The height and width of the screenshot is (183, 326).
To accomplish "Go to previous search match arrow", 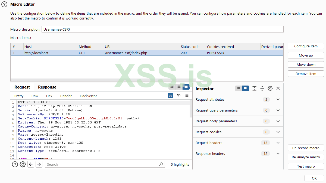I will pos(31,164).
